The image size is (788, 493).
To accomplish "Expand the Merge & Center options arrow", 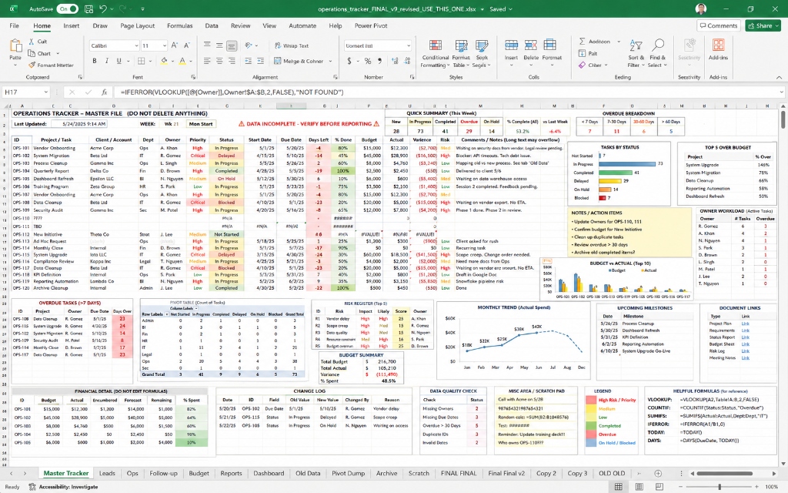I will pos(330,62).
